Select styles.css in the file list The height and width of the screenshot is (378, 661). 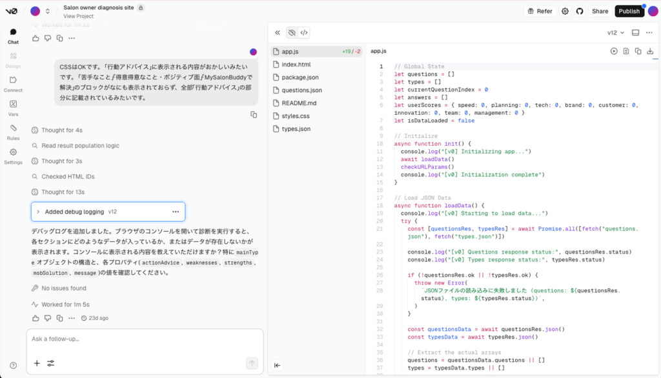[x=296, y=116]
